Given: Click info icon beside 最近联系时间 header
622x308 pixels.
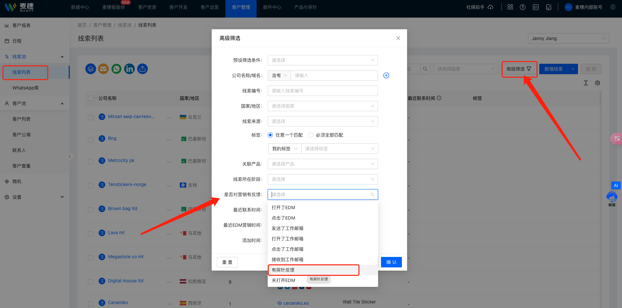Looking at the screenshot, I should [439, 98].
